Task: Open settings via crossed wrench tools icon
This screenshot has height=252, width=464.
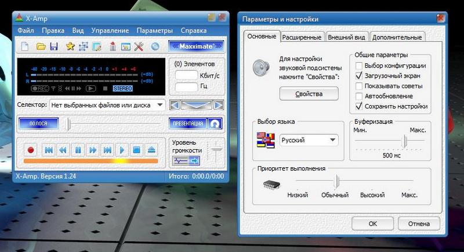Action: 139,46
